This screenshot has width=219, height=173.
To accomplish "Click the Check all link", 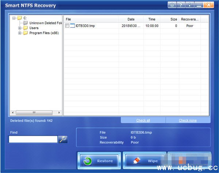I will click(143, 120).
